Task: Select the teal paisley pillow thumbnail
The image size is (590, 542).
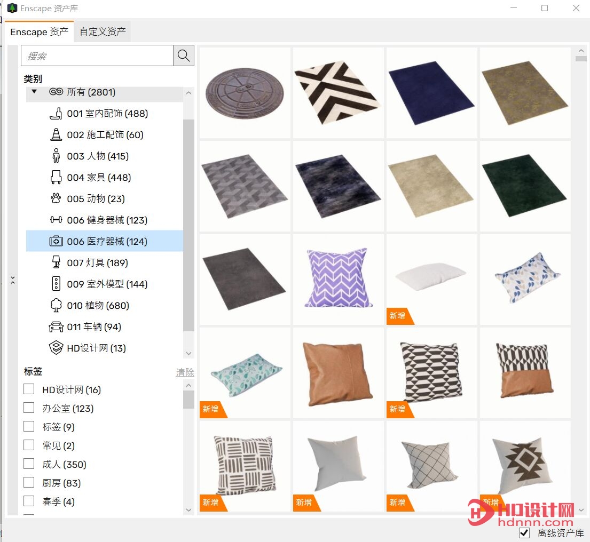Action: (x=245, y=372)
